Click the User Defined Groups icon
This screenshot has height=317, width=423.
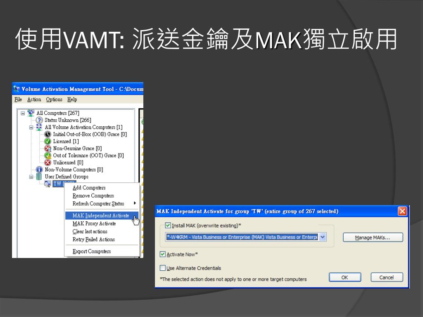coord(39,177)
